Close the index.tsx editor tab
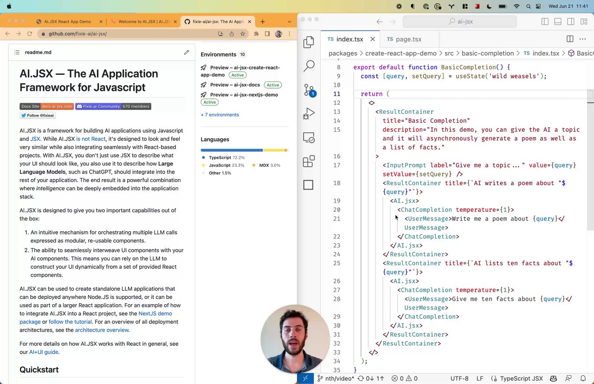594x384 pixels. point(373,39)
